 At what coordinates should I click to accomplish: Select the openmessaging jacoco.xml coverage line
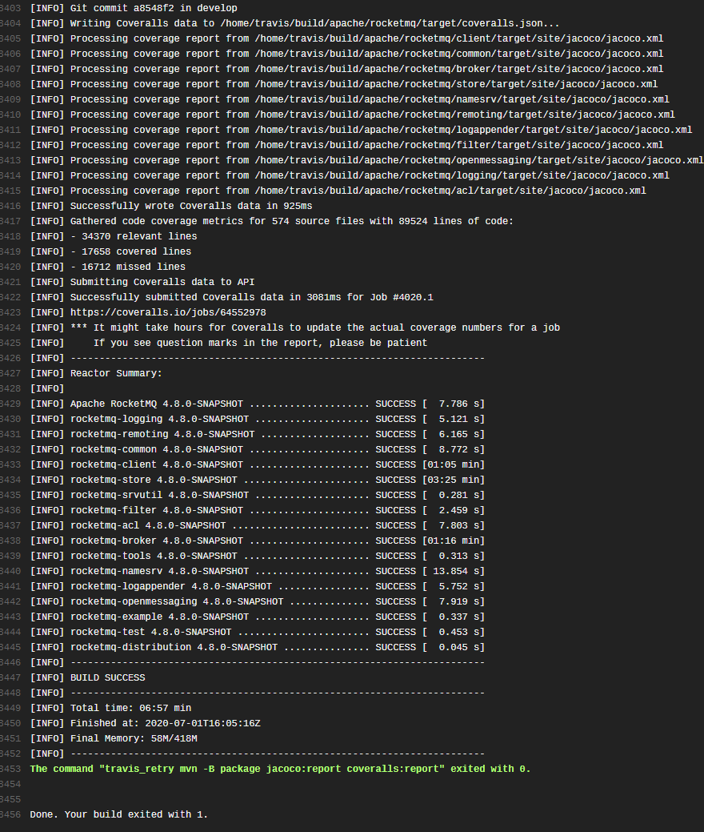pyautogui.click(x=367, y=160)
